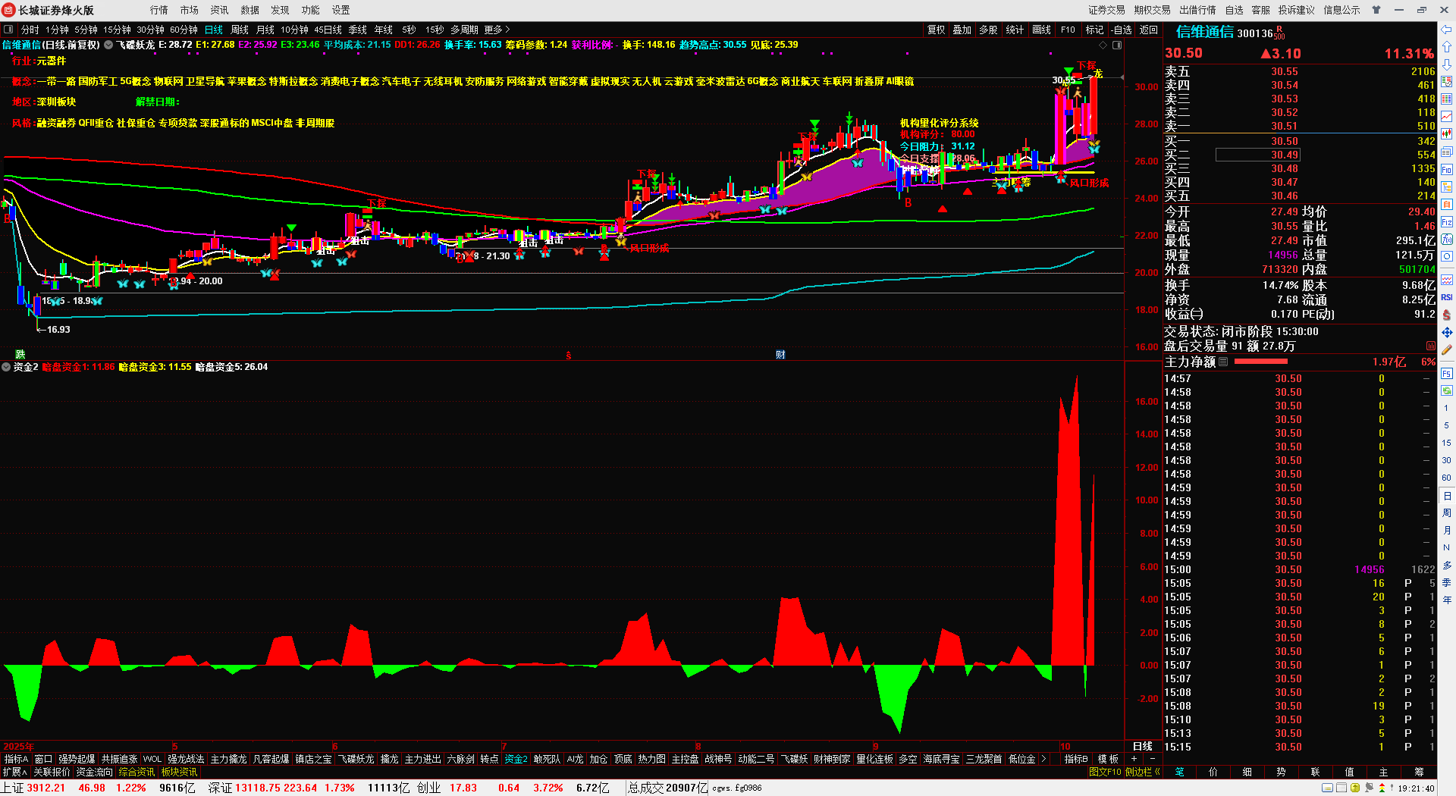Click the plus zoom button near 日线
Image resolution: width=1456 pixels, height=796 pixels.
point(1134,759)
